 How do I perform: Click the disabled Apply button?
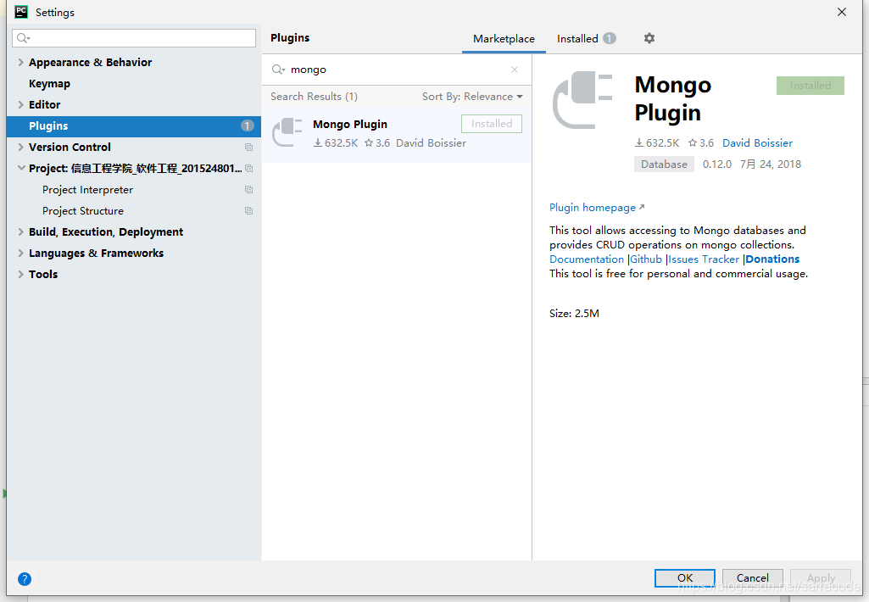tap(821, 577)
